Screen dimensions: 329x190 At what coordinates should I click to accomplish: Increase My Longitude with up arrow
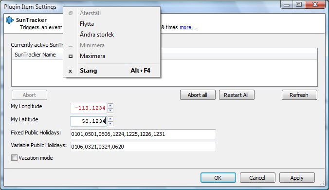pyautogui.click(x=110, y=106)
